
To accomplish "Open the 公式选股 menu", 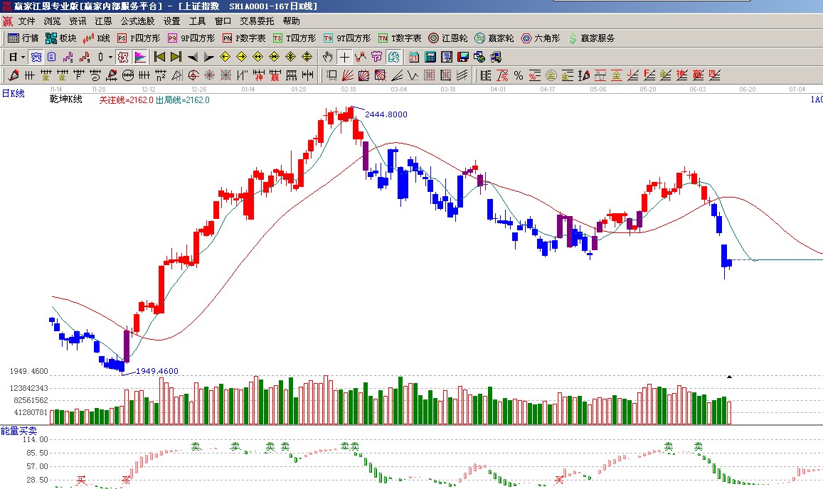I will coord(137,21).
